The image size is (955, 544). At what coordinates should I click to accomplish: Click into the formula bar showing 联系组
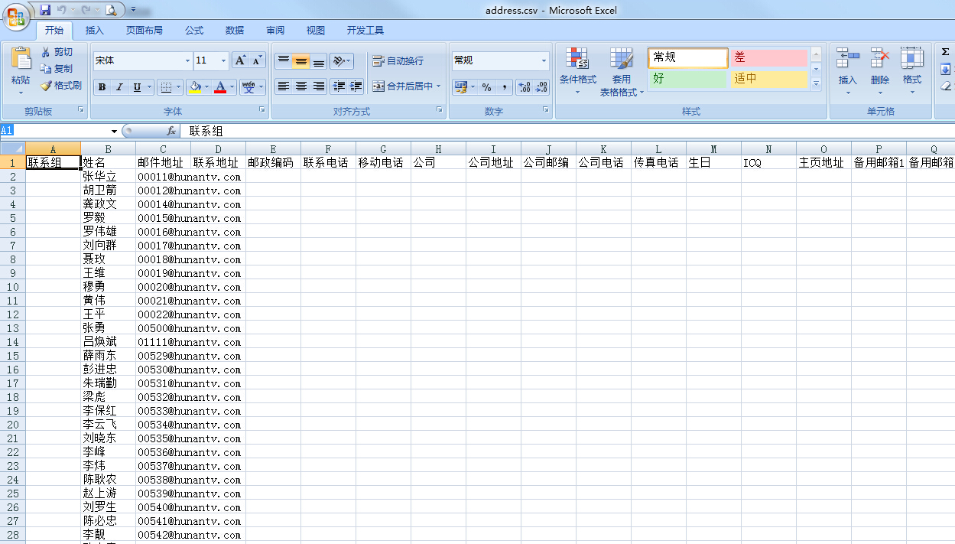567,132
